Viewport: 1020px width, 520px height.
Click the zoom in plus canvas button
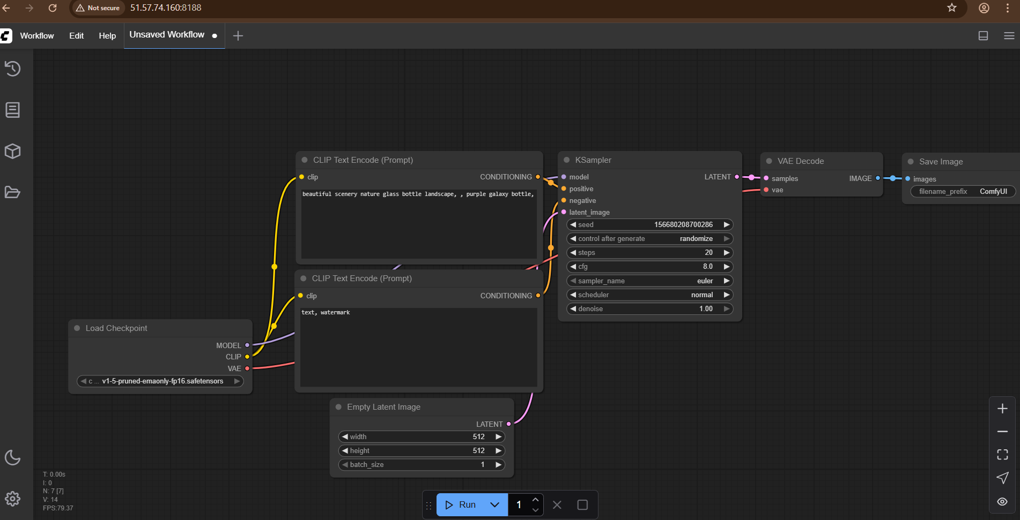[1002, 409]
